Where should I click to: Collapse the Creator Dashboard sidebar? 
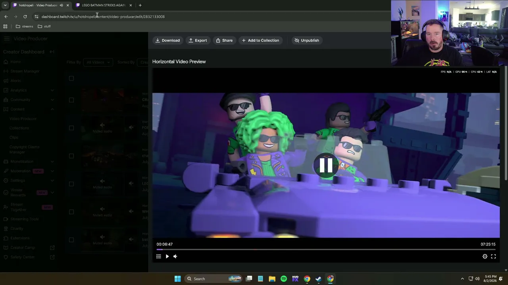coord(52,52)
